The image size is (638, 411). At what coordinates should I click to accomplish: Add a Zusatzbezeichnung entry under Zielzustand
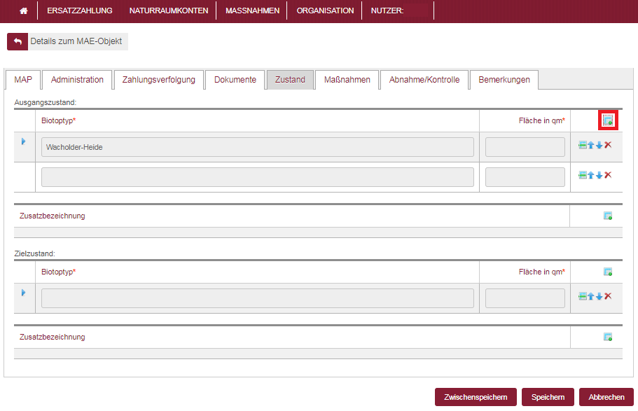click(x=608, y=337)
